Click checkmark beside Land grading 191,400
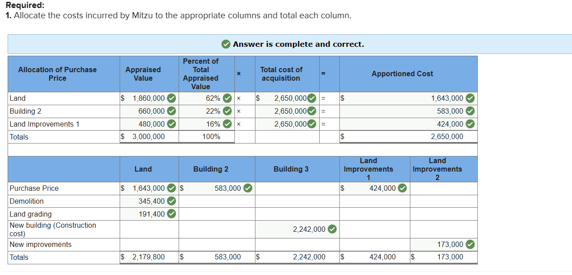Viewport: 572px width, 275px height. click(171, 214)
